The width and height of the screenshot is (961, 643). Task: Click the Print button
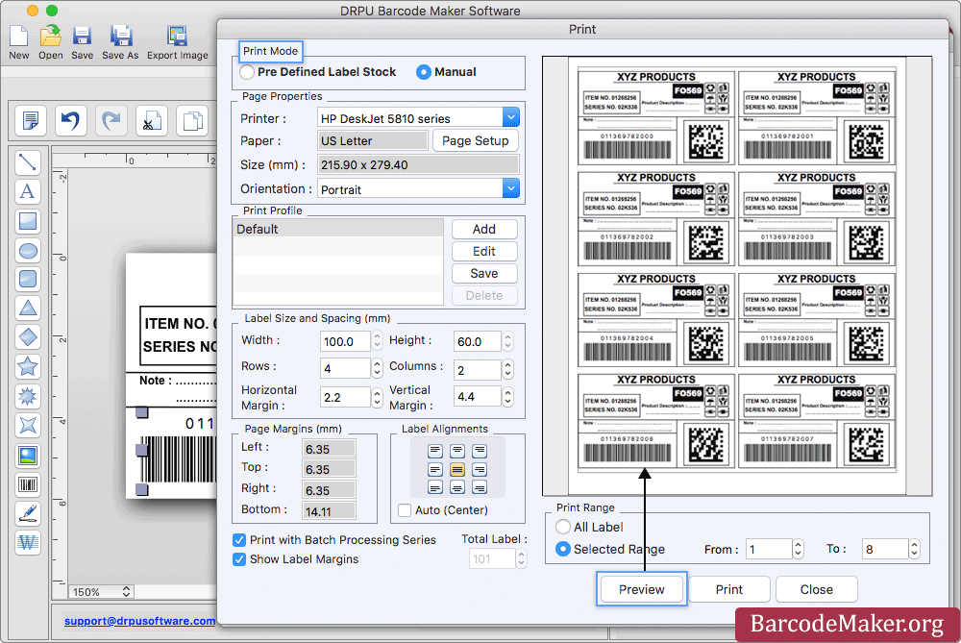[729, 590]
